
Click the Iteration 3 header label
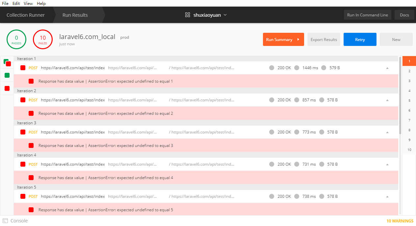coord(27,123)
